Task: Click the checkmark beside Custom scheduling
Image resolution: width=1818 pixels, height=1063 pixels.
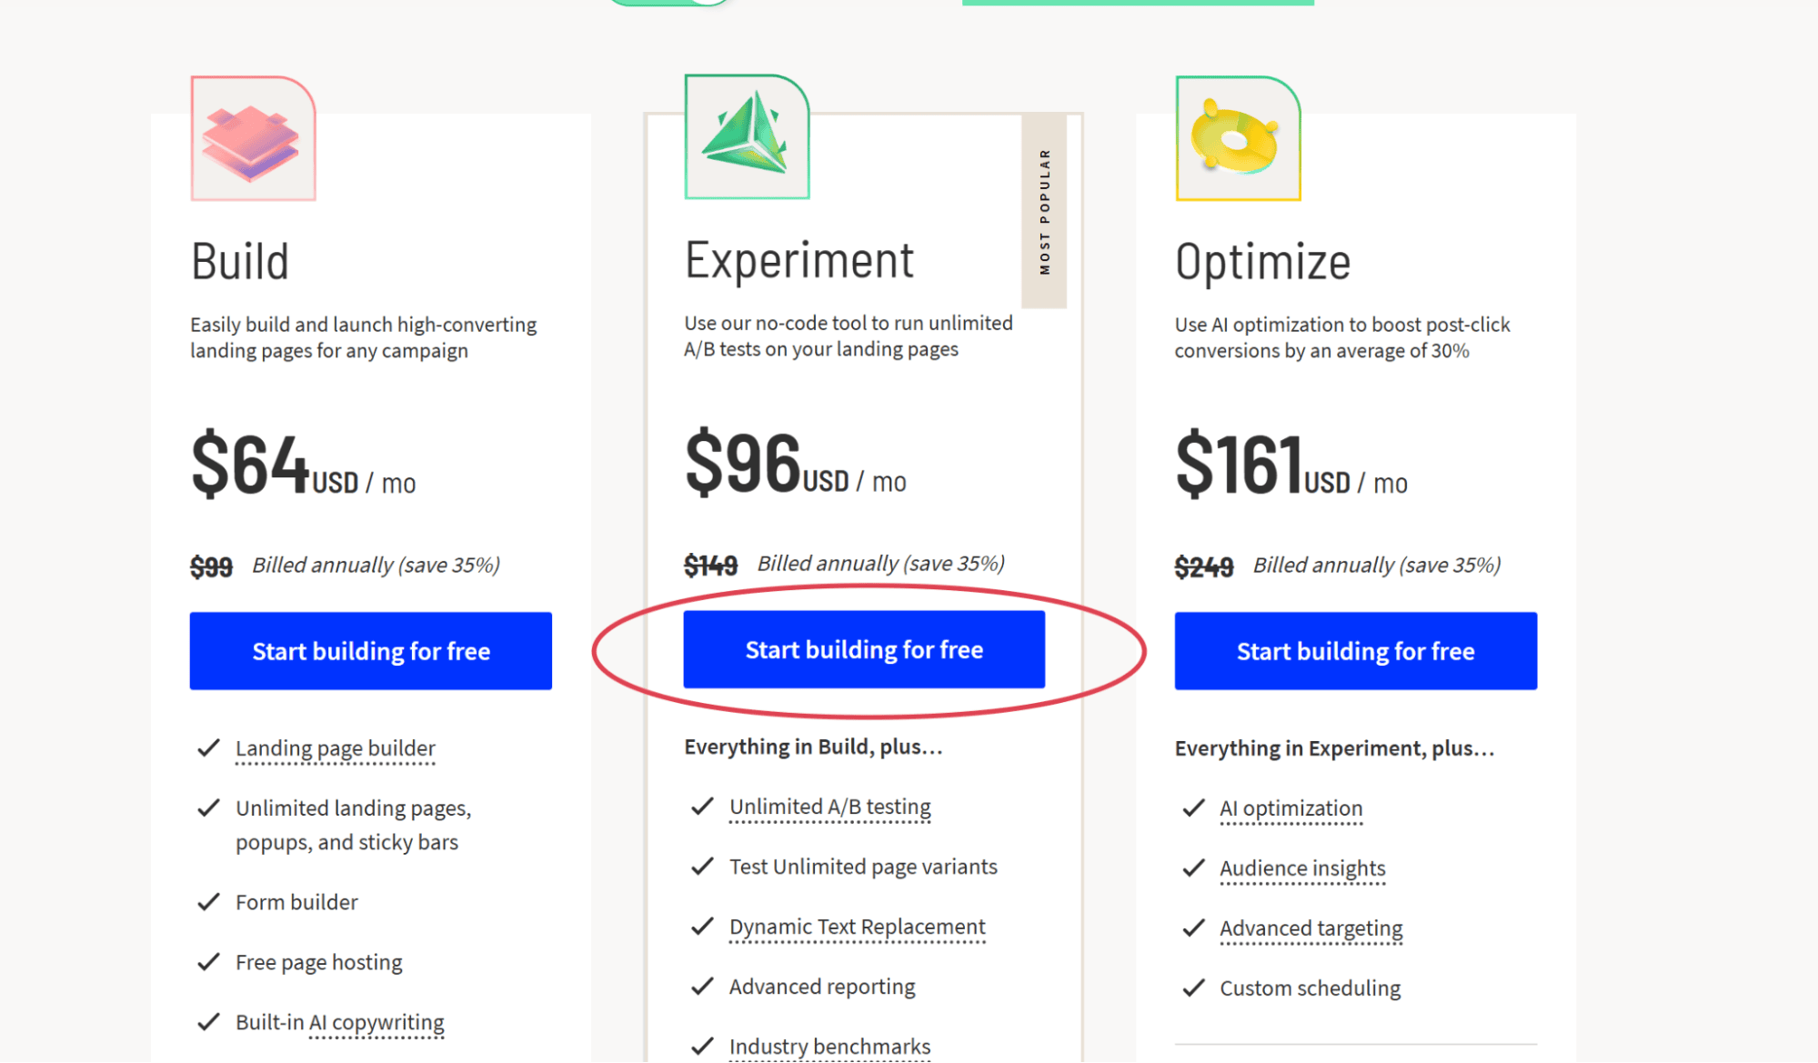Action: point(1193,988)
